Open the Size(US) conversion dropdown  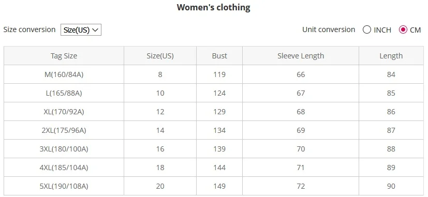point(81,30)
